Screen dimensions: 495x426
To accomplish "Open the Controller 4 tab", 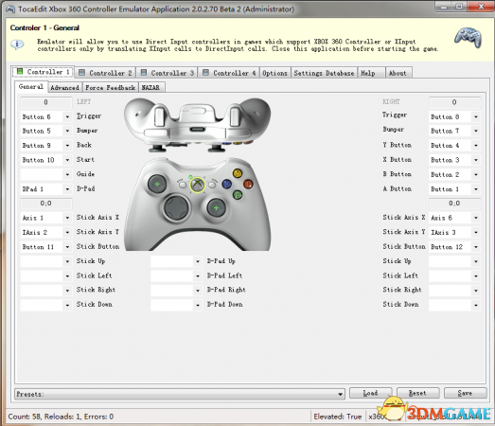I will pos(228,73).
